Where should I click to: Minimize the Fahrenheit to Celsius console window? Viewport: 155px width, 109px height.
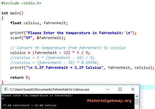(108, 89)
